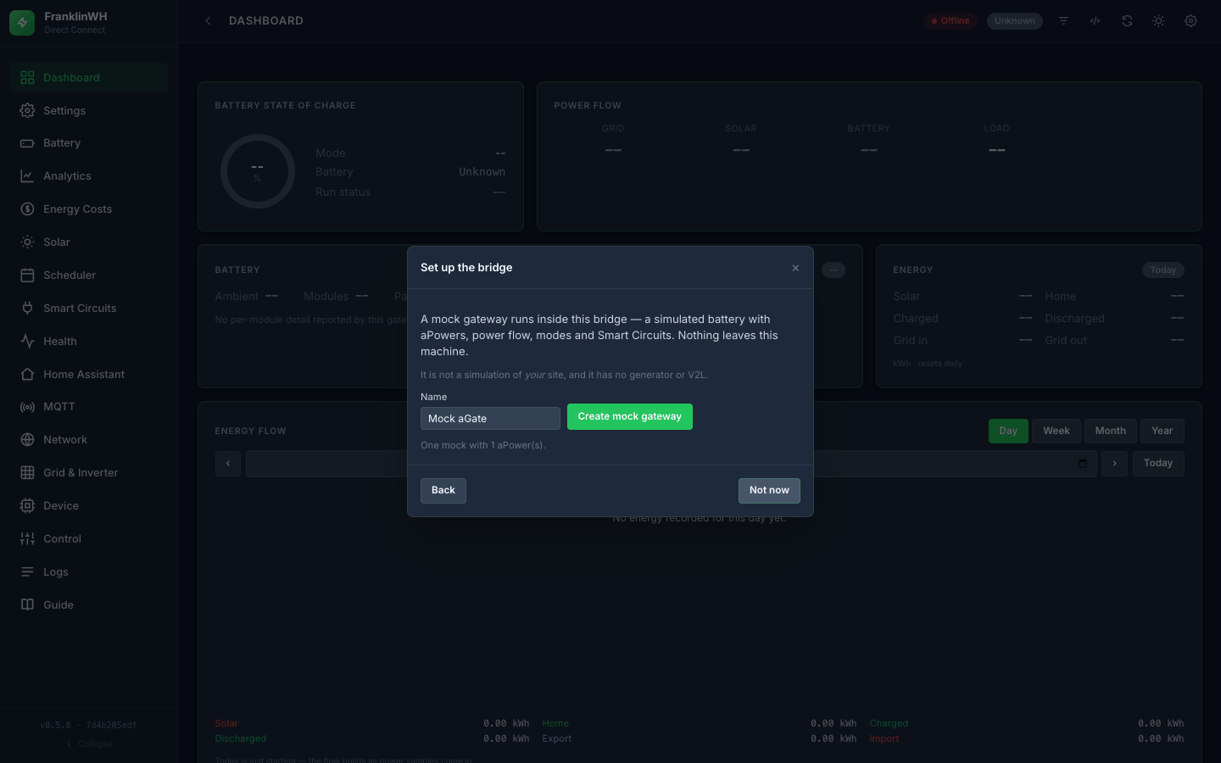1221x763 pixels.
Task: Open the Health pulse icon
Action: click(27, 342)
